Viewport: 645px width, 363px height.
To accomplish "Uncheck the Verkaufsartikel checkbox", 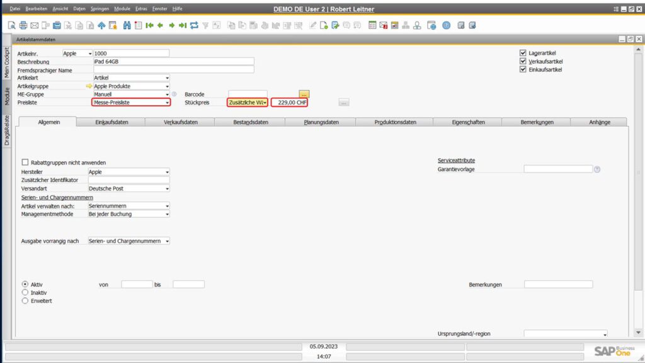I will (523, 61).
